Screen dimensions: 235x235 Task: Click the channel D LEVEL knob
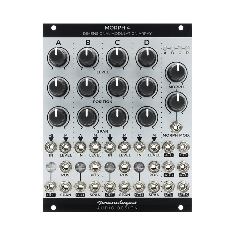[x=147, y=57]
